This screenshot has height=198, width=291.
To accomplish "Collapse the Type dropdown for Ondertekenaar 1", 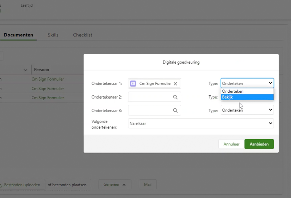I will 270,83.
